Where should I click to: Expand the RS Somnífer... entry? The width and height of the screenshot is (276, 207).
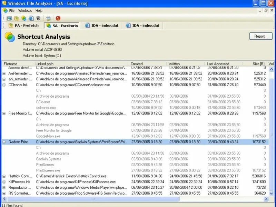point(4,193)
